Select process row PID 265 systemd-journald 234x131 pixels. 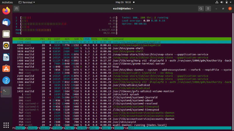pyautogui.click(x=122, y=98)
